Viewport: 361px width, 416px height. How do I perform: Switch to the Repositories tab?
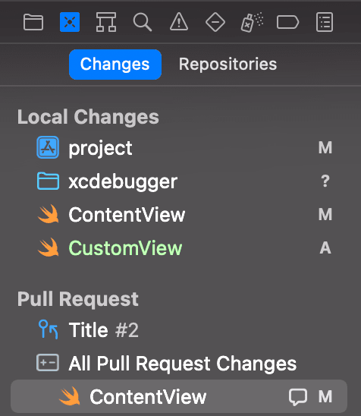(228, 65)
